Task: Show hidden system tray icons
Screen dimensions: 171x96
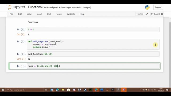Action: (x=141, y=90)
